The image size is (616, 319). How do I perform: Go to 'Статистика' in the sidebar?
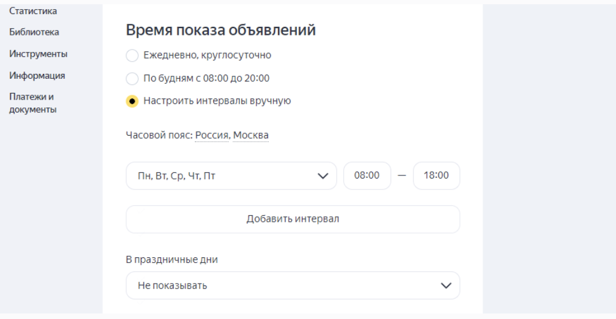[x=33, y=11]
